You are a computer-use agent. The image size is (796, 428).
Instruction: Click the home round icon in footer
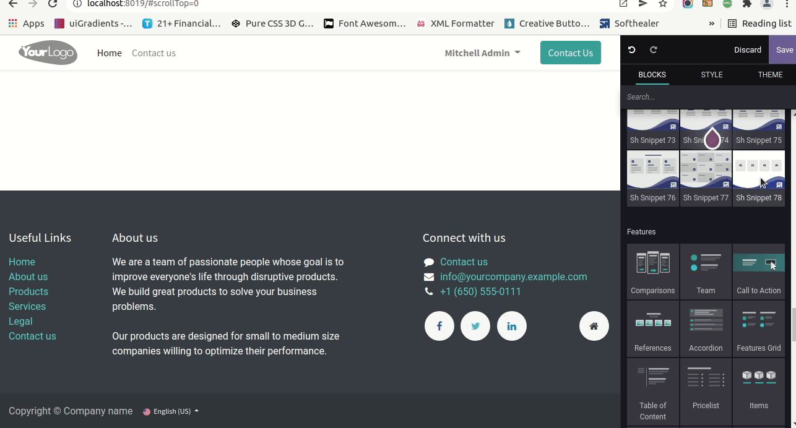pos(594,326)
